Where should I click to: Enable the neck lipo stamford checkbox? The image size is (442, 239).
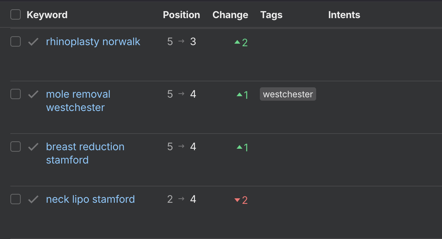tap(16, 199)
